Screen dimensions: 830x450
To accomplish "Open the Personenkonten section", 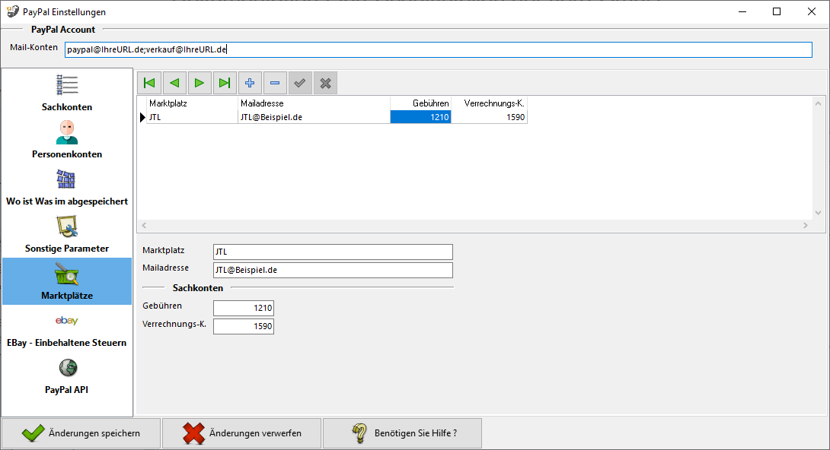I will tap(67, 140).
